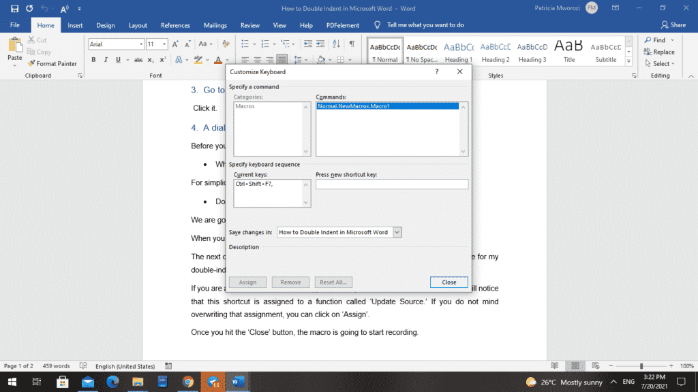
Task: Open the Arial font name dropdown
Action: point(141,44)
